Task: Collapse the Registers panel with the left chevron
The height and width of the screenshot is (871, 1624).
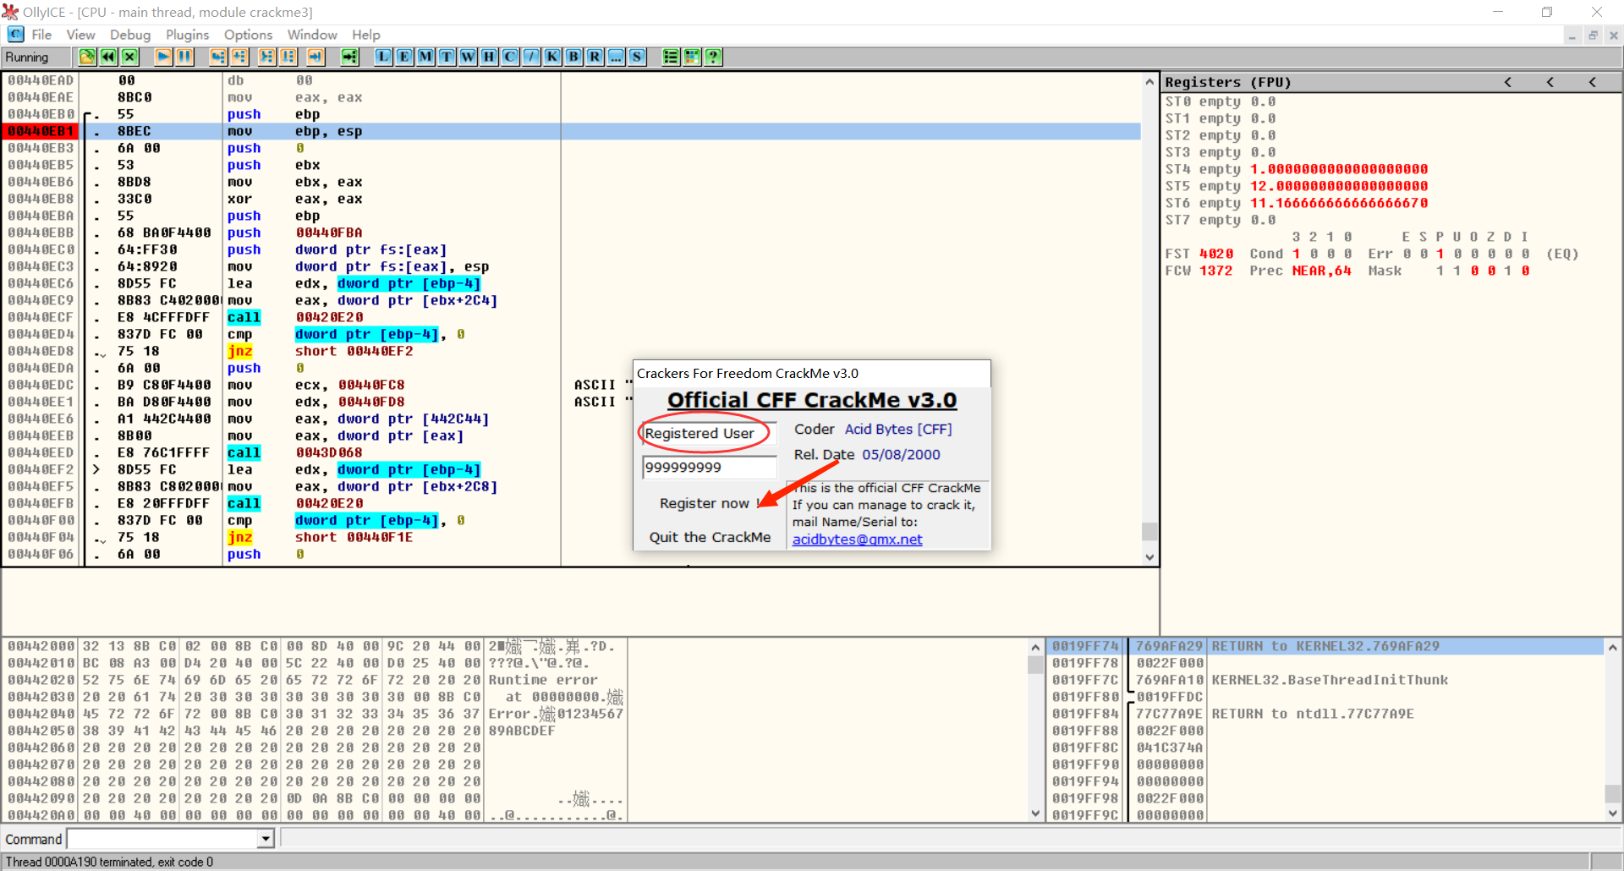Action: [1508, 82]
